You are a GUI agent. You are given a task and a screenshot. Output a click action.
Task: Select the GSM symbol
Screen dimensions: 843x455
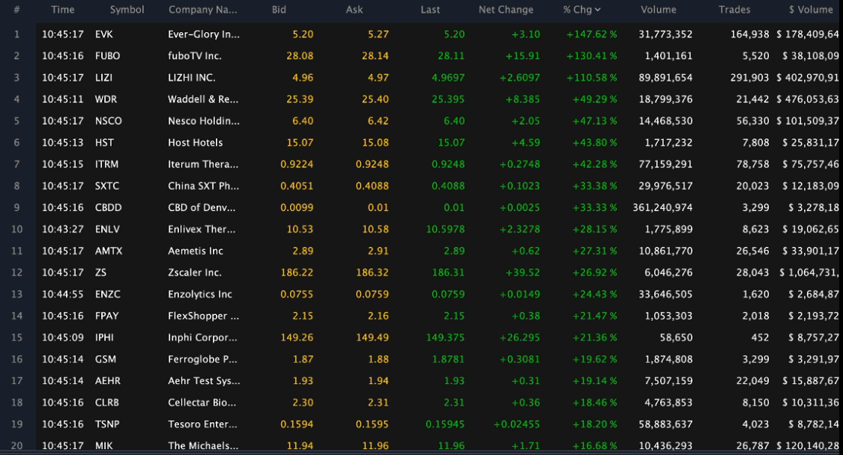pyautogui.click(x=106, y=359)
